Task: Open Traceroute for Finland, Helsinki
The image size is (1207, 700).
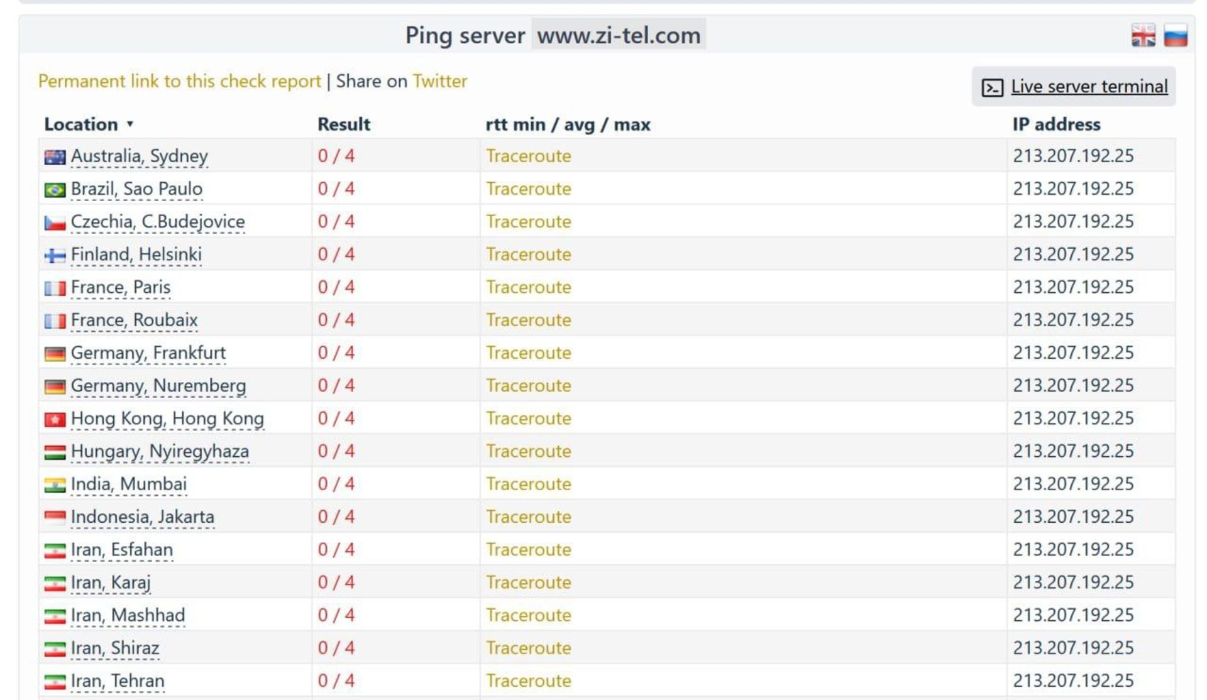Action: point(528,254)
